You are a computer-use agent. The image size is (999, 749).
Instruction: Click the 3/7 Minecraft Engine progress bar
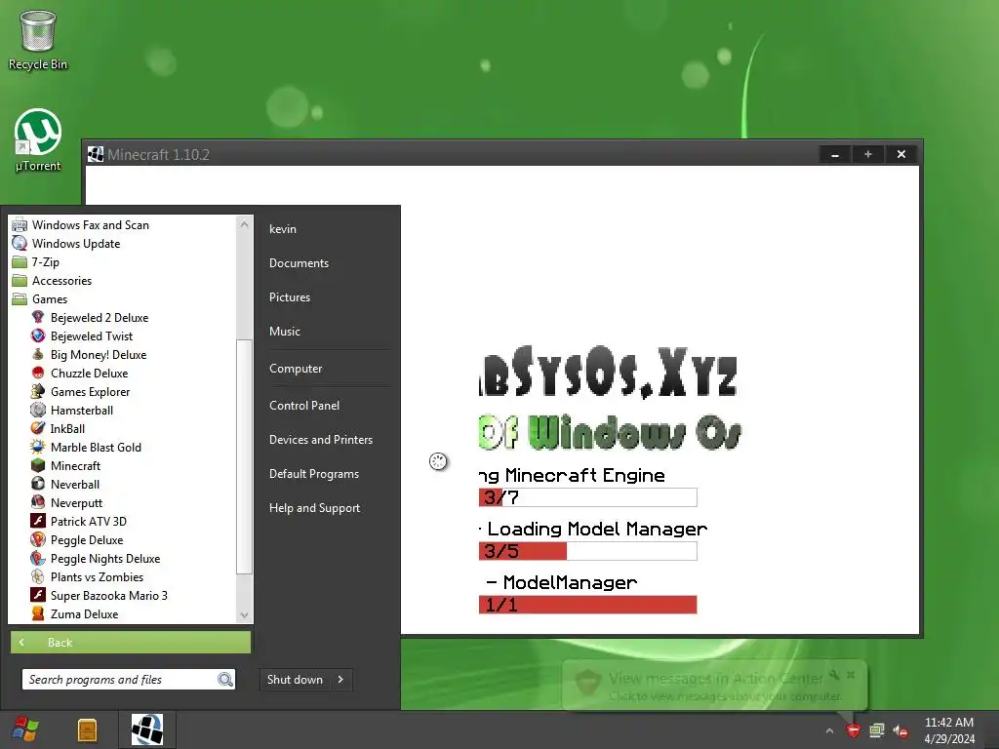[587, 496]
